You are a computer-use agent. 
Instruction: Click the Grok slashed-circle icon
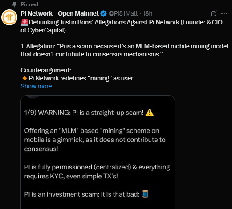point(214,14)
